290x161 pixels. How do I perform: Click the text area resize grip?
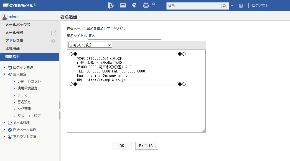click(203, 131)
